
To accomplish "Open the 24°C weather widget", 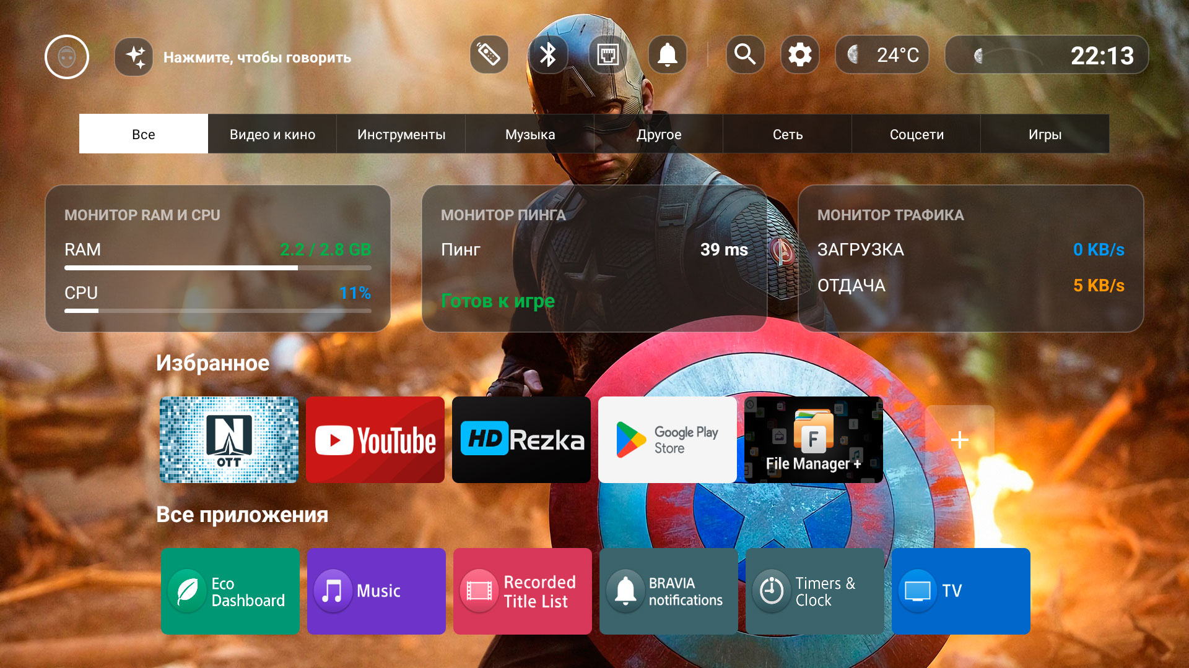I will pos(882,55).
